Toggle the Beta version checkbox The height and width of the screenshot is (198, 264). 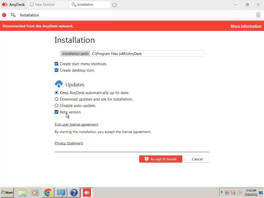(x=56, y=112)
